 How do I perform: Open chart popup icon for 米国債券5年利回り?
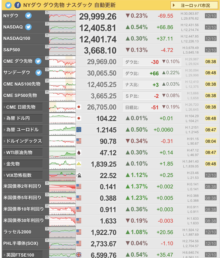(x=47, y=195)
